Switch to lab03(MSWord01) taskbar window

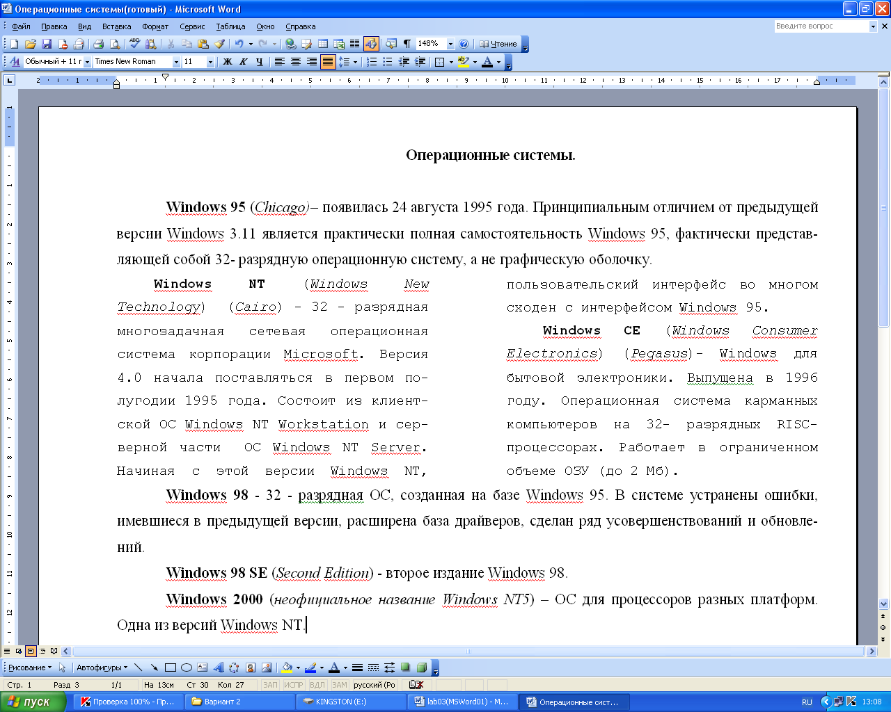(x=463, y=702)
